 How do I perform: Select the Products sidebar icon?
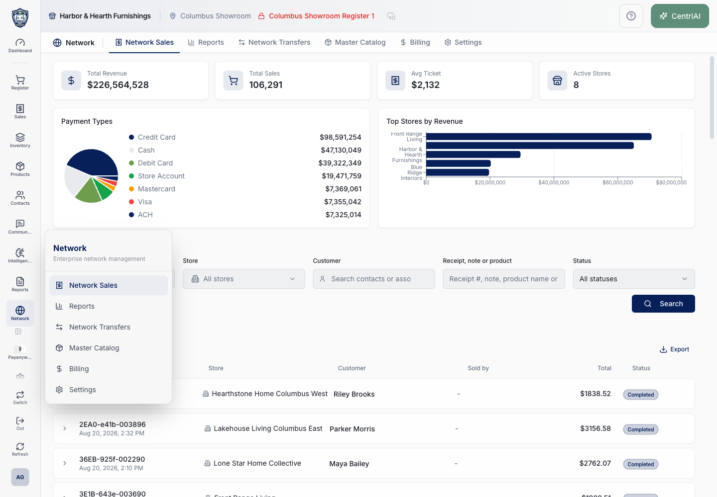pos(20,169)
